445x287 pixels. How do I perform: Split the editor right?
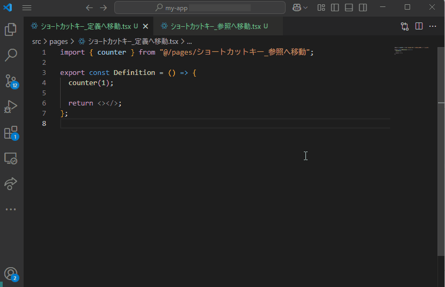(x=419, y=26)
